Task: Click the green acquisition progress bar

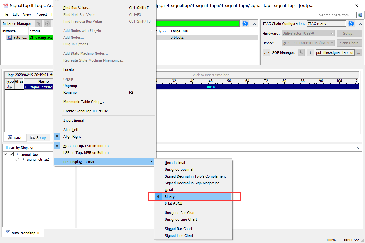Action: (x=197, y=24)
